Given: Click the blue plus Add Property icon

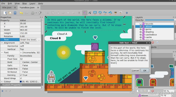Looking at the screenshot, I should tap(2, 91).
